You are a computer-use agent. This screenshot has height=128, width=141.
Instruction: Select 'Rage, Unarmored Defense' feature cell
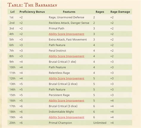(x=66, y=17)
